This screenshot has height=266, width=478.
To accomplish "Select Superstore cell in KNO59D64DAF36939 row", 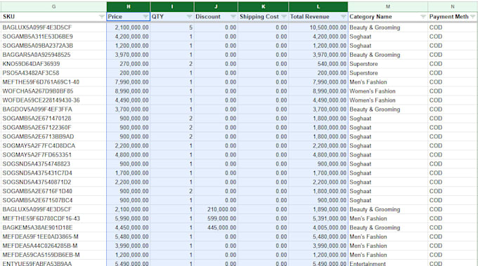I will (388, 64).
